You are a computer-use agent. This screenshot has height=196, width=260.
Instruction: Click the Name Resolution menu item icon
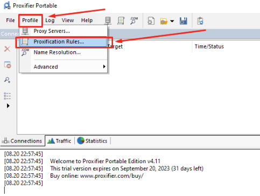coord(25,52)
